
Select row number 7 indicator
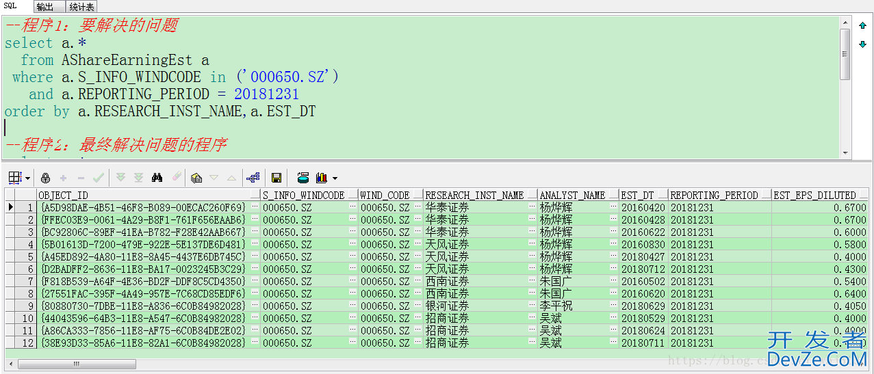(x=26, y=281)
